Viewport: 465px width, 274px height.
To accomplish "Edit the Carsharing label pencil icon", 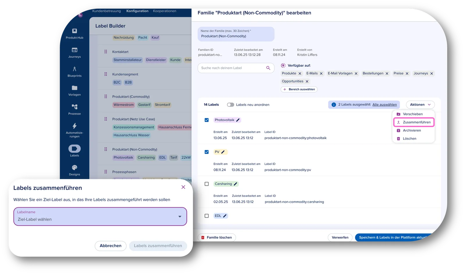I will 235,184.
